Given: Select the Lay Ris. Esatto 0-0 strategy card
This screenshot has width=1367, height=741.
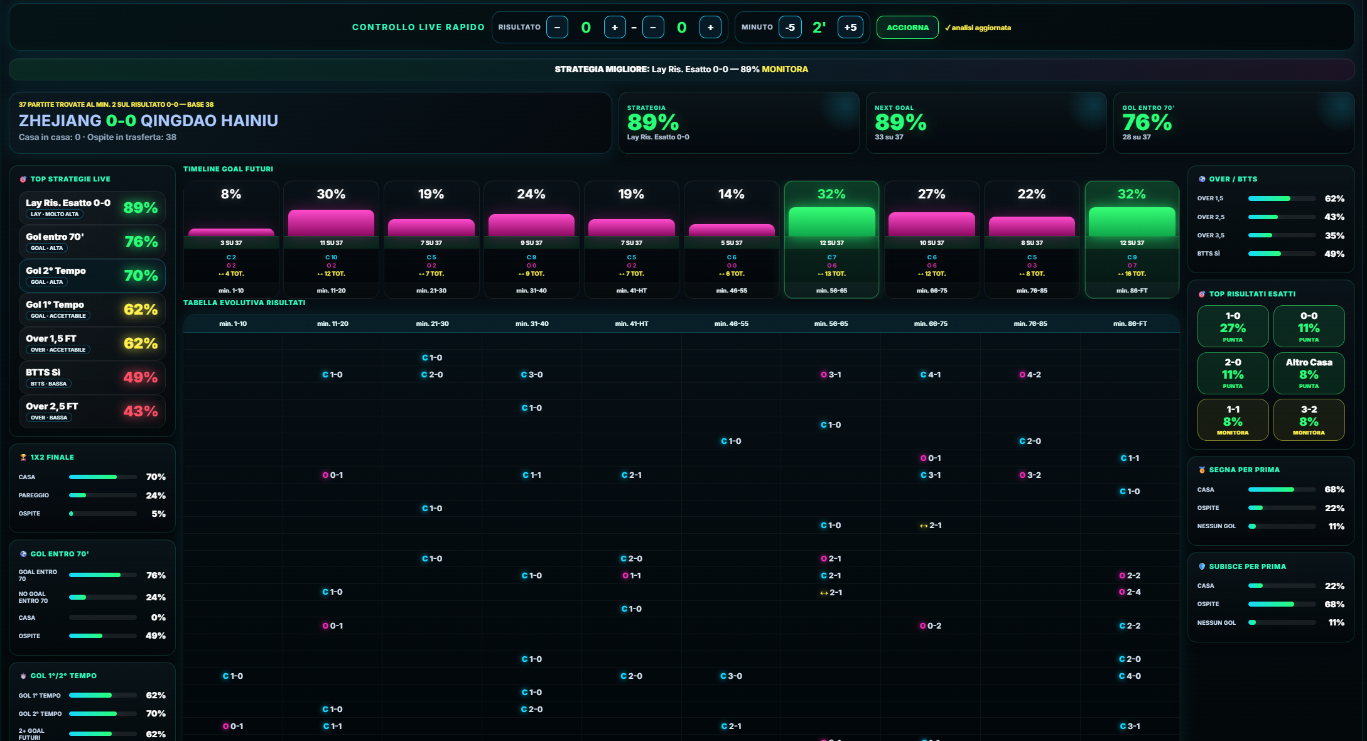Looking at the screenshot, I should pyautogui.click(x=92, y=208).
